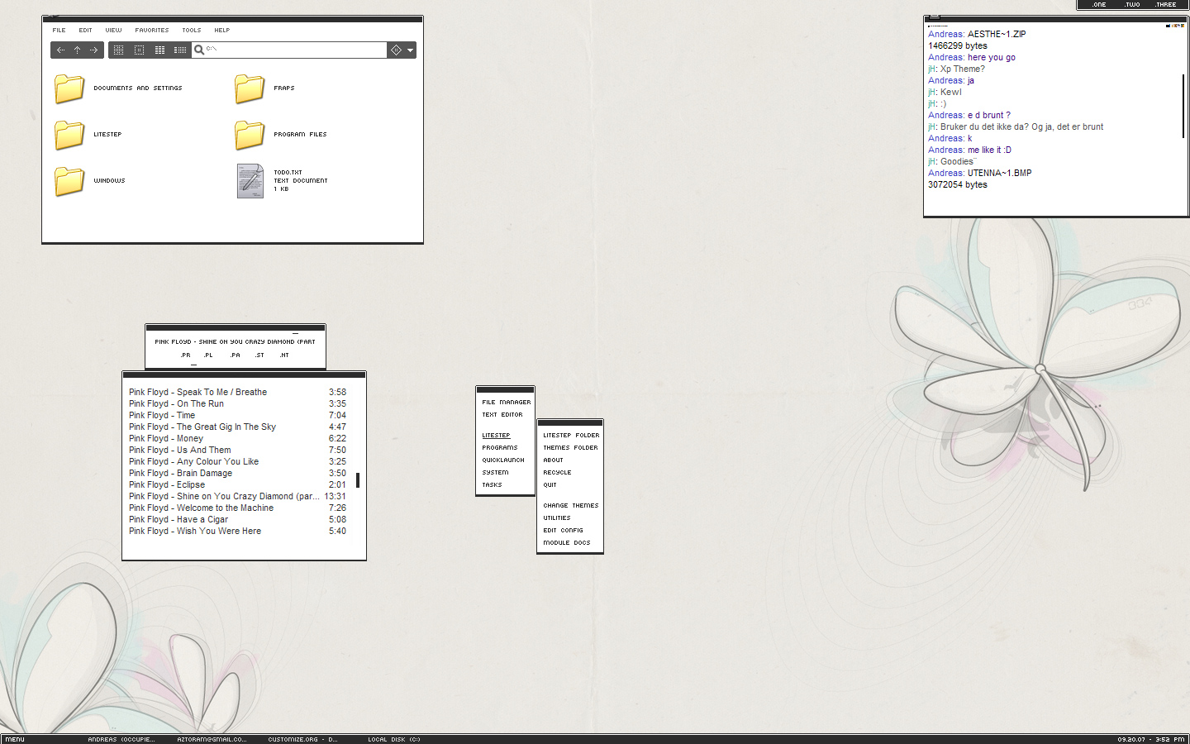Go up one folder level arrow

point(77,50)
